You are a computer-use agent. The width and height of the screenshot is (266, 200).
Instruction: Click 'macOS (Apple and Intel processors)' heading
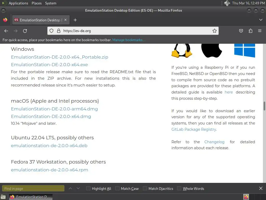55,101
